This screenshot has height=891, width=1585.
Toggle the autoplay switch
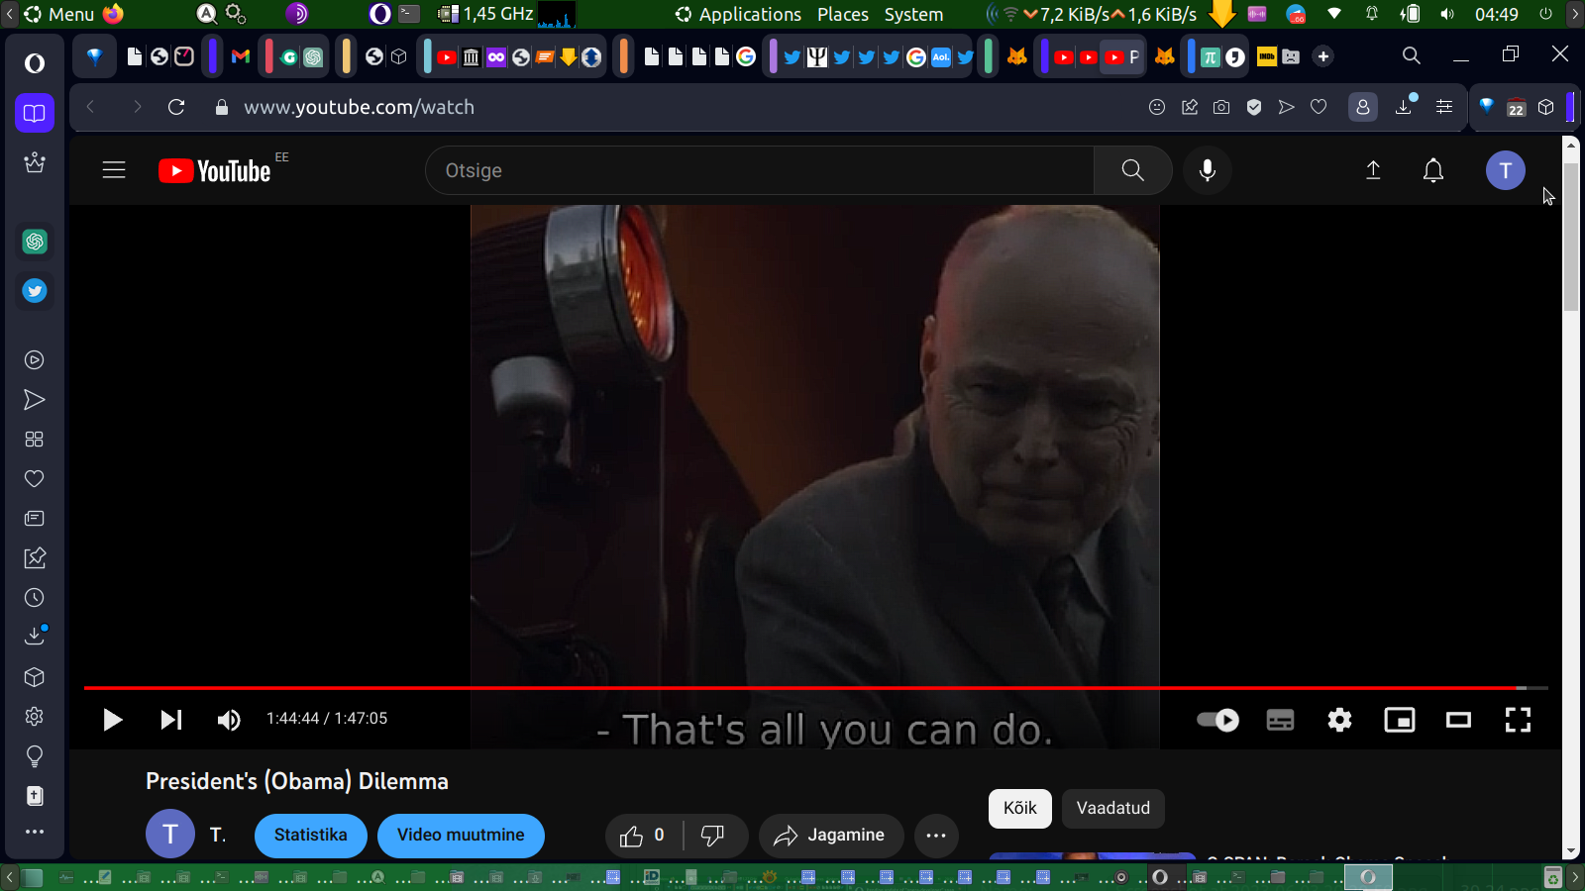click(x=1217, y=720)
